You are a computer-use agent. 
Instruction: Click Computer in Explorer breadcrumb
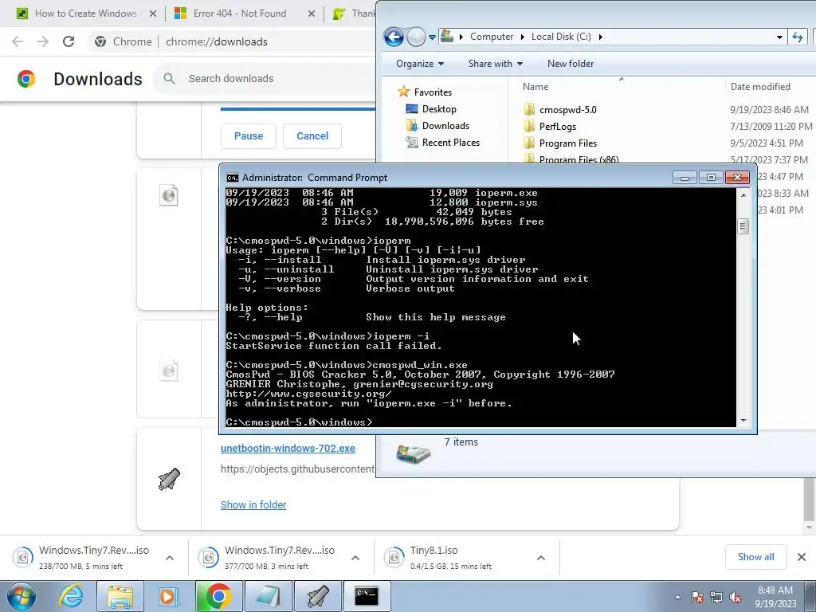pyautogui.click(x=491, y=37)
